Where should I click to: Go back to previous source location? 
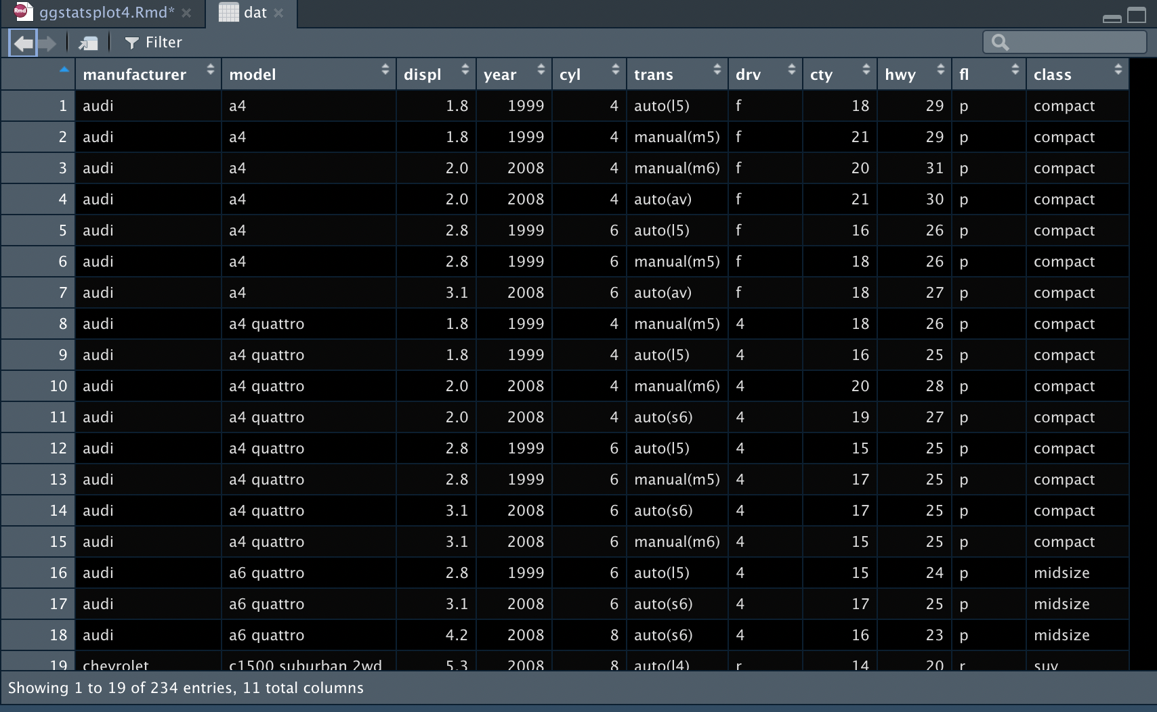click(23, 43)
